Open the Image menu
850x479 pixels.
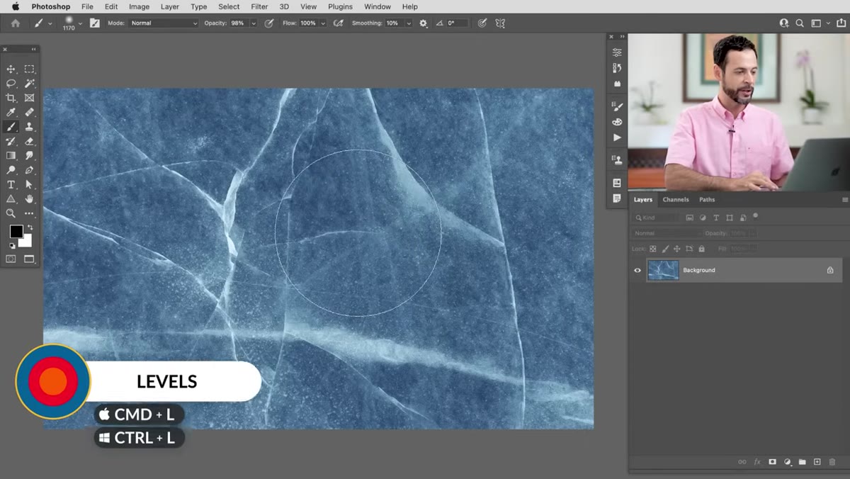(x=139, y=6)
